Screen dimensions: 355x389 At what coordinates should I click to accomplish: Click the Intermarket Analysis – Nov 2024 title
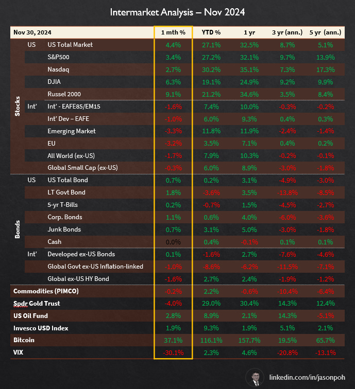(177, 12)
